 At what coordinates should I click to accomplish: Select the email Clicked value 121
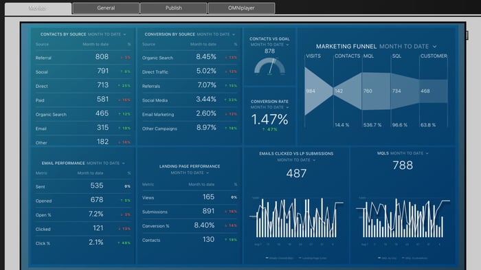pyautogui.click(x=98, y=228)
